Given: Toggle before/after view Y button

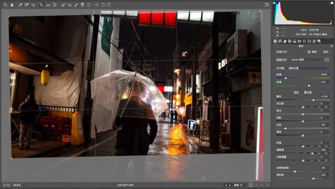Looking at the screenshot, I should point(251,185).
